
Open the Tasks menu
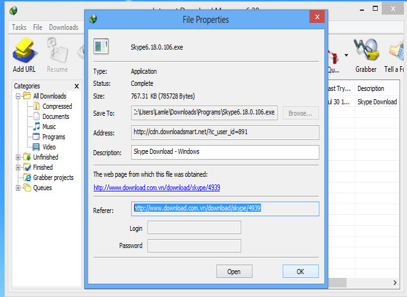(19, 27)
